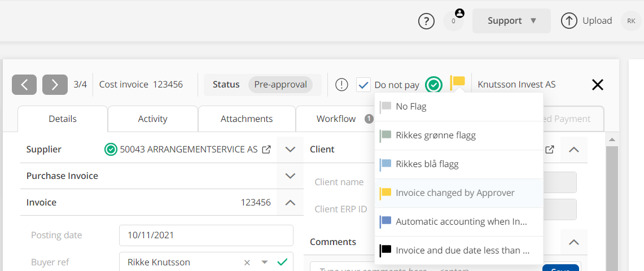Viewport: 644px width, 271px height.
Task: Collapse the Invoice section
Action: pyautogui.click(x=290, y=202)
